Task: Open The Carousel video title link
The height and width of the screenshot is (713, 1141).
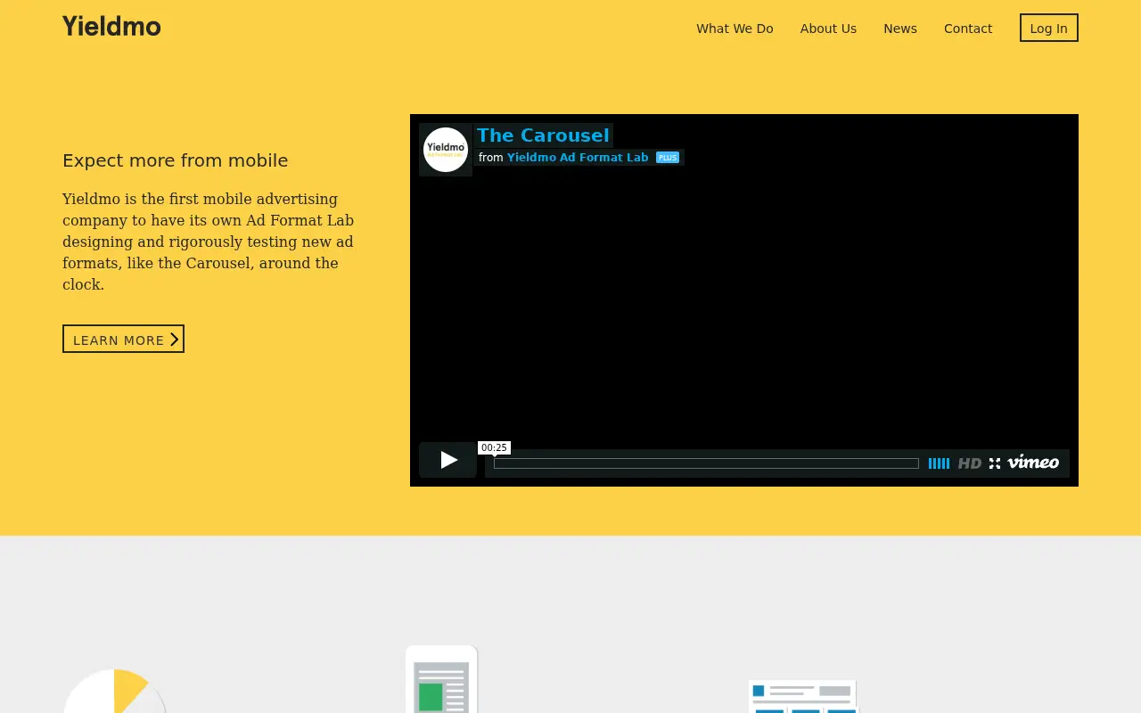Action: tap(543, 135)
